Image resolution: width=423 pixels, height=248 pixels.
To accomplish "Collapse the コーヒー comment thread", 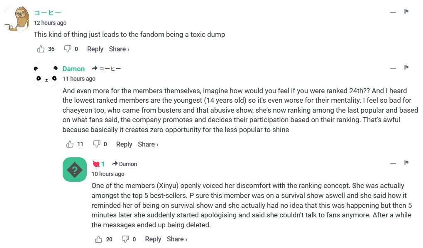I will [393, 12].
